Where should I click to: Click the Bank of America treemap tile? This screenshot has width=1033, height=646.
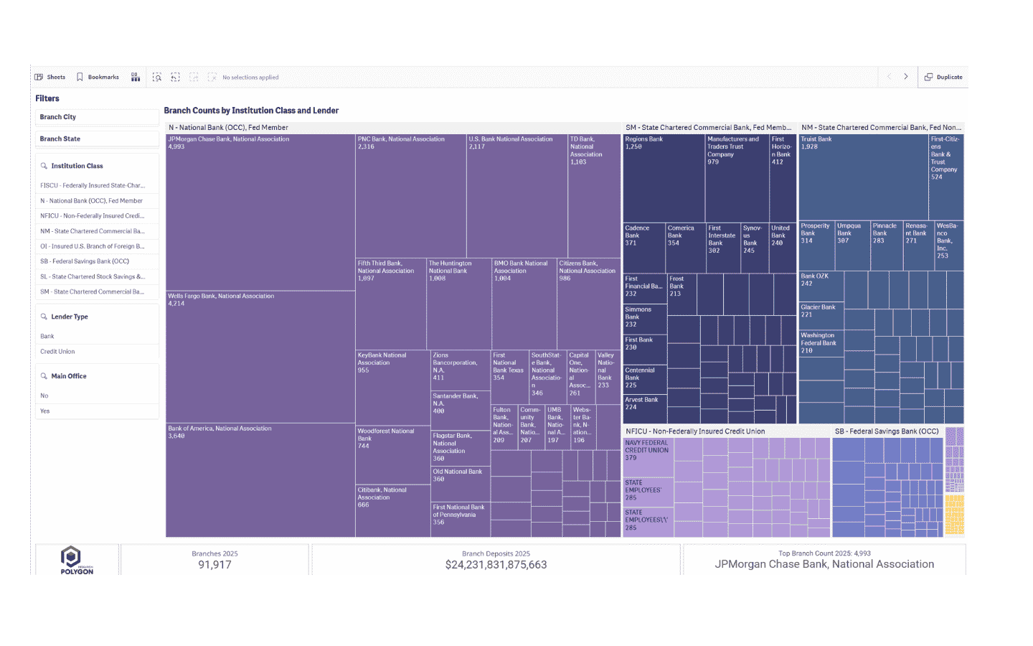(260, 480)
